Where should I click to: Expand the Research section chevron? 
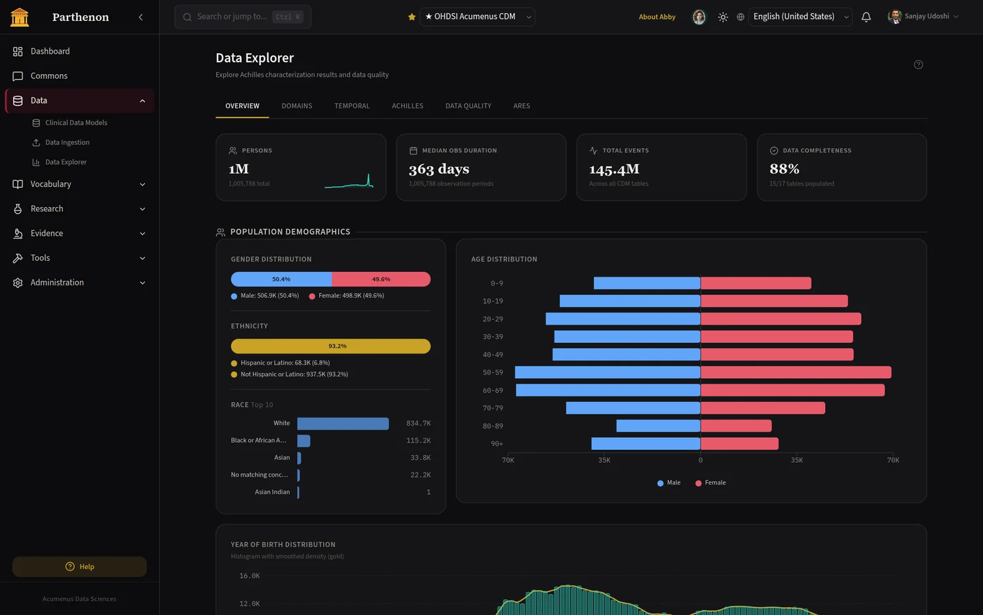pos(142,209)
